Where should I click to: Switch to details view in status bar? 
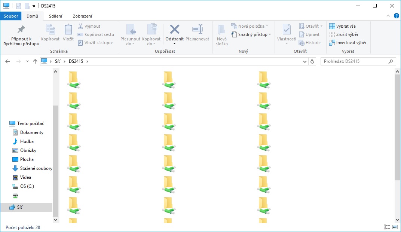(x=387, y=227)
